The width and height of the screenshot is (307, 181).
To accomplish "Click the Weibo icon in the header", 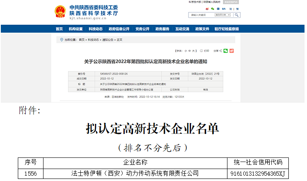I will pyautogui.click(x=207, y=9).
